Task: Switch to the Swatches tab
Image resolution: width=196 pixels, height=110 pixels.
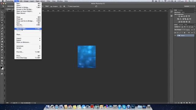Action: pos(180,10)
